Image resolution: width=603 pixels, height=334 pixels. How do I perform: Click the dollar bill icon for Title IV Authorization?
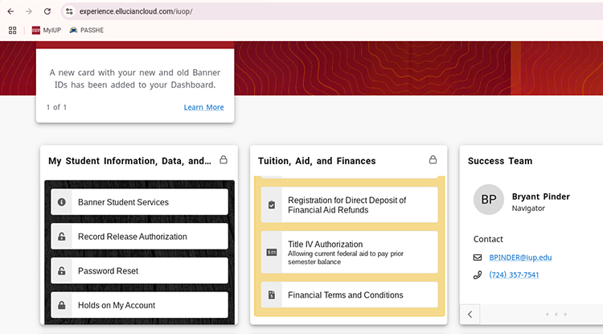coord(272,253)
